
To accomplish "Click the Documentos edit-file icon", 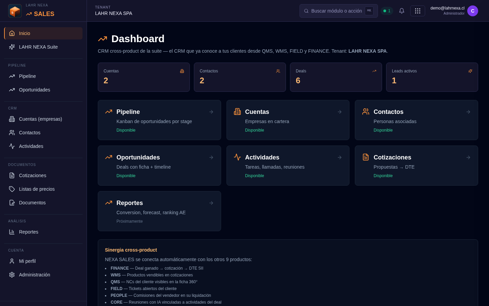I will (x=12, y=203).
